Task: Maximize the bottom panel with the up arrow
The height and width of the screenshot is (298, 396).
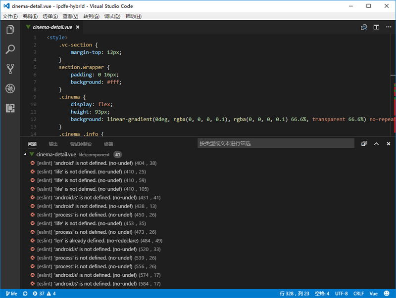Action: coord(376,144)
